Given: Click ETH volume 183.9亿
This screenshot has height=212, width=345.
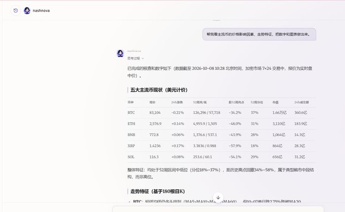Looking at the screenshot, I should point(301,124).
